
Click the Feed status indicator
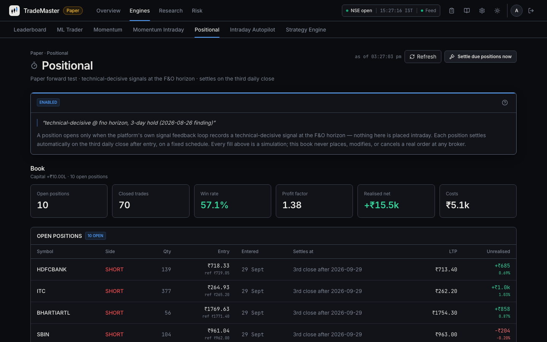click(x=428, y=11)
